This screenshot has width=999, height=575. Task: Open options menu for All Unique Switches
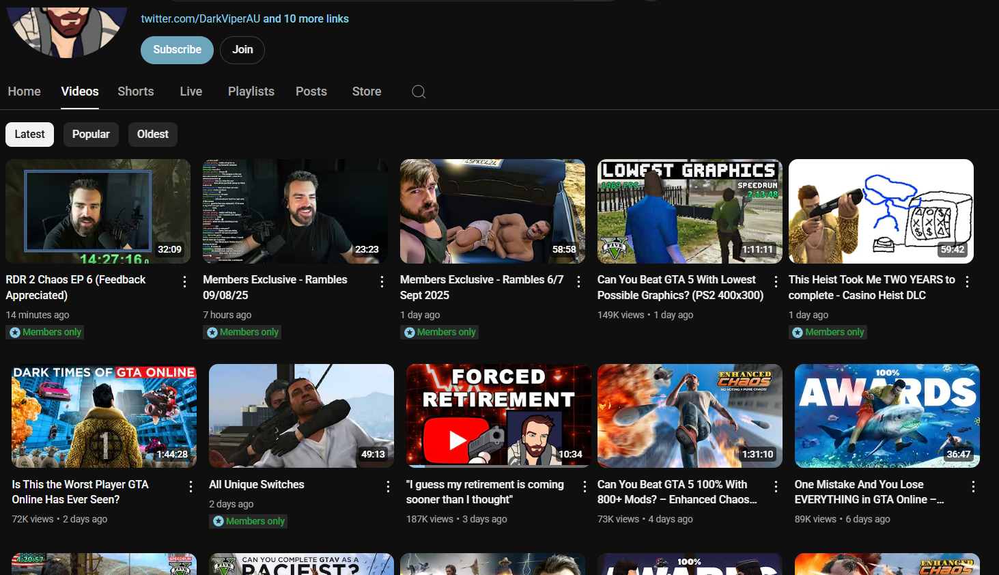coord(388,486)
